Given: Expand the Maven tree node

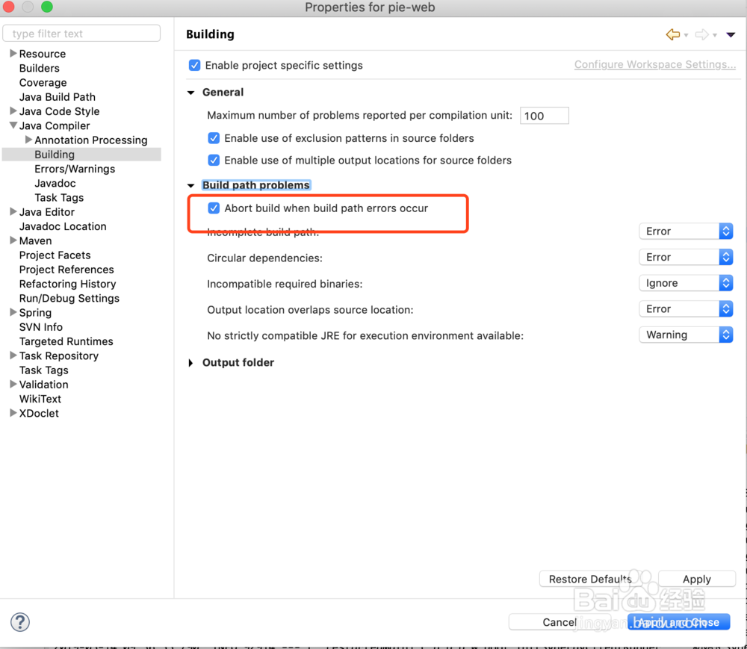Looking at the screenshot, I should coord(13,240).
